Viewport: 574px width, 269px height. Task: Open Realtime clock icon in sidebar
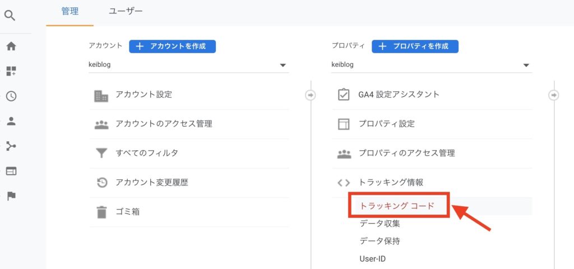pyautogui.click(x=11, y=96)
